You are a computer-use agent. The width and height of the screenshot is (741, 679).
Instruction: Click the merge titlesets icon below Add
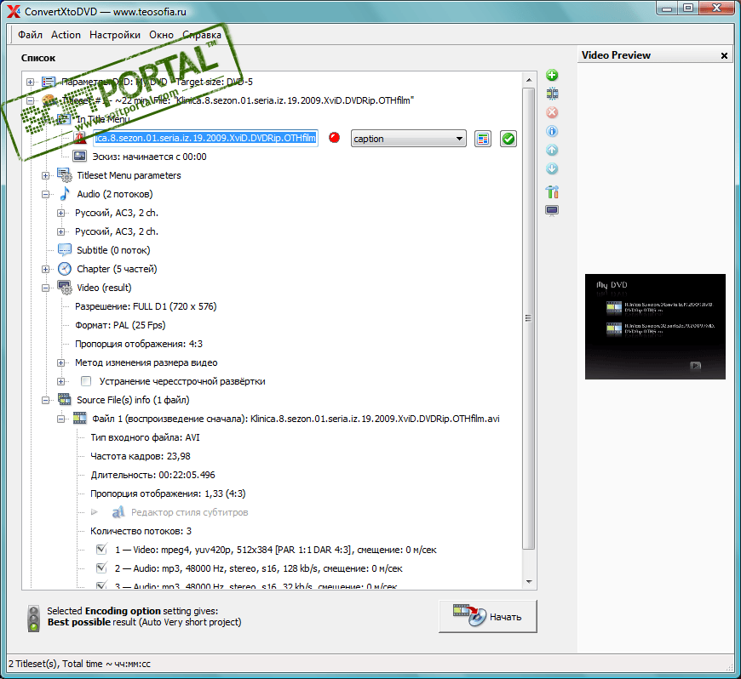click(552, 94)
